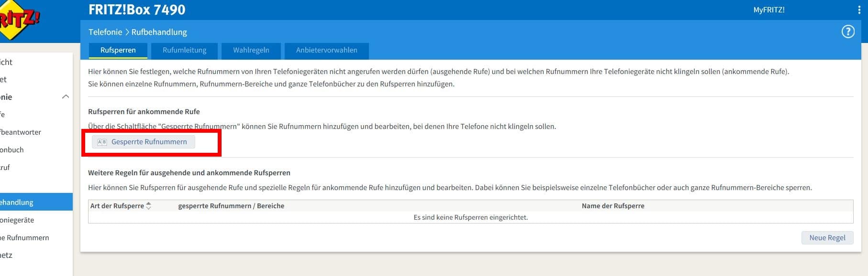This screenshot has height=276, width=868.
Task: Open Telefoniegeräte in the sidebar
Action: click(17, 220)
